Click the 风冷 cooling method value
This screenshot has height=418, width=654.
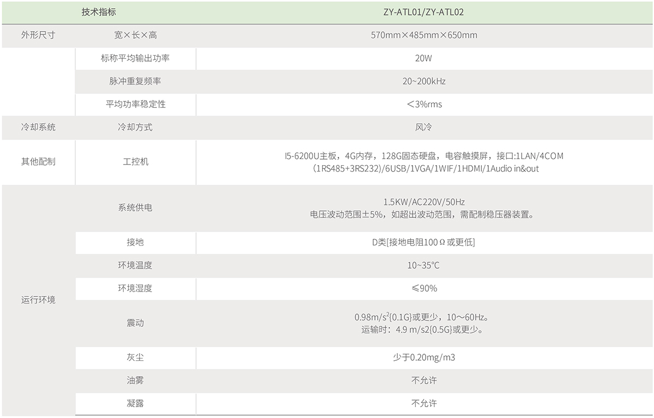click(424, 127)
